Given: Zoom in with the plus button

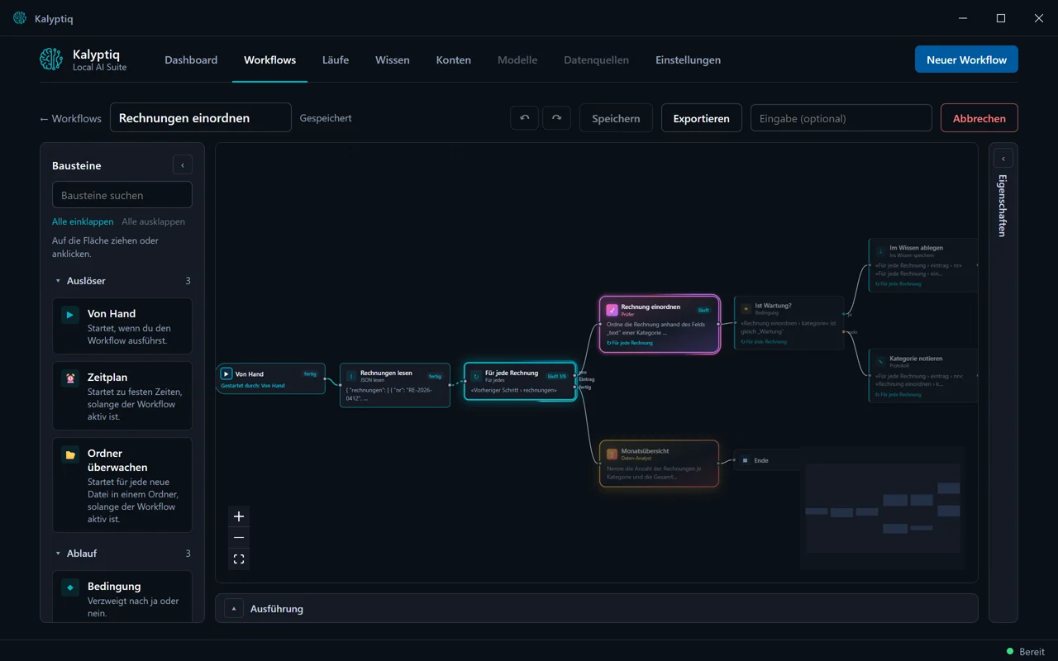Looking at the screenshot, I should pos(239,516).
